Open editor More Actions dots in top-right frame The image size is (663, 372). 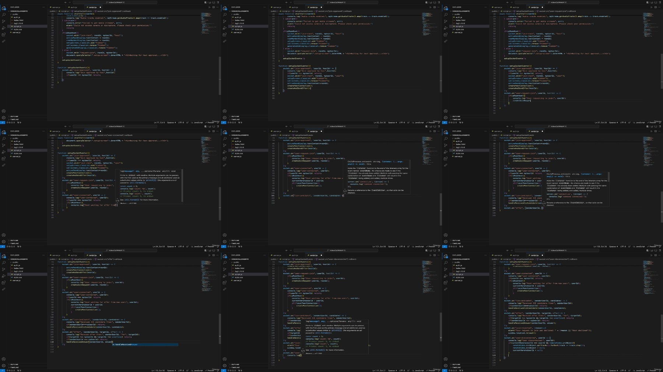pyautogui.click(x=659, y=7)
